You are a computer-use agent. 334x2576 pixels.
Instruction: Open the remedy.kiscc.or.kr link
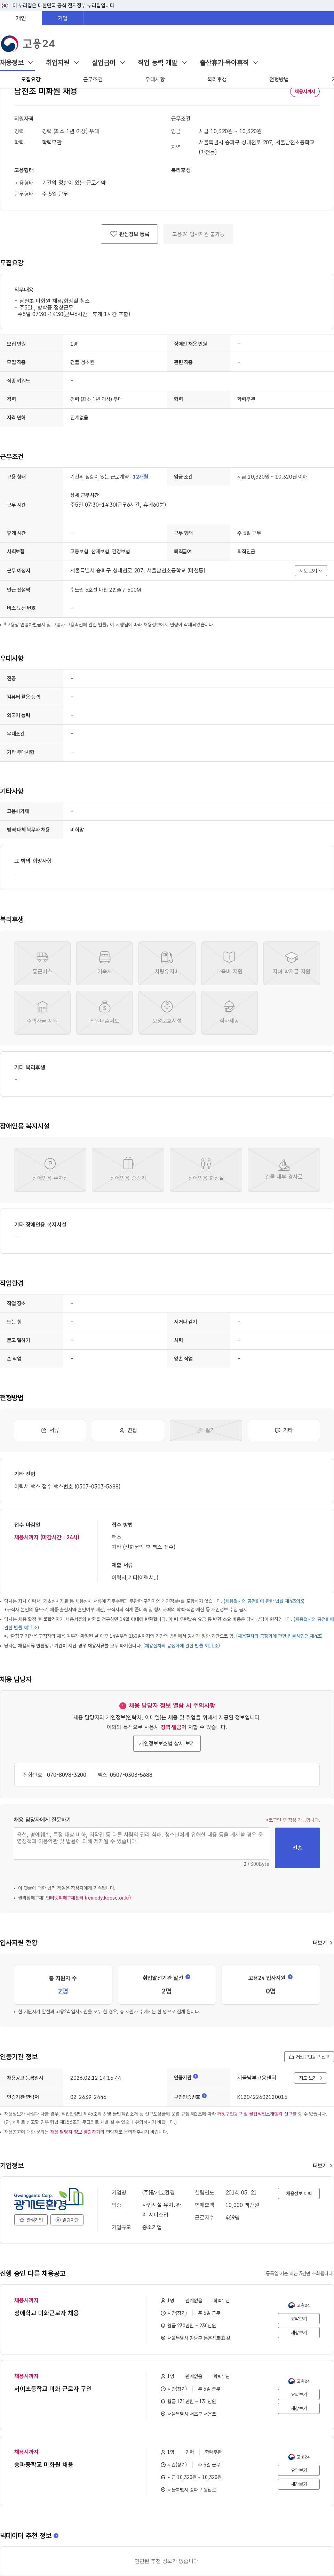click(88, 1897)
